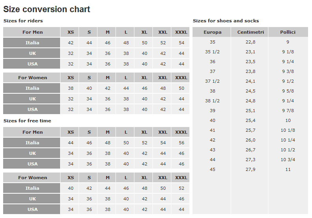312x218 pixels.
Task: Select the 9 3/8 pollici value
Action: coord(288,71)
